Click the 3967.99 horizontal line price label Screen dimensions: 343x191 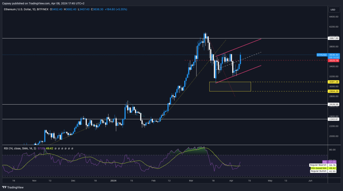[334, 38]
